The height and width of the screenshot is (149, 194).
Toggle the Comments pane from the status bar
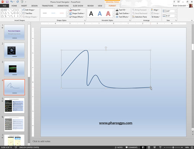tap(131, 148)
